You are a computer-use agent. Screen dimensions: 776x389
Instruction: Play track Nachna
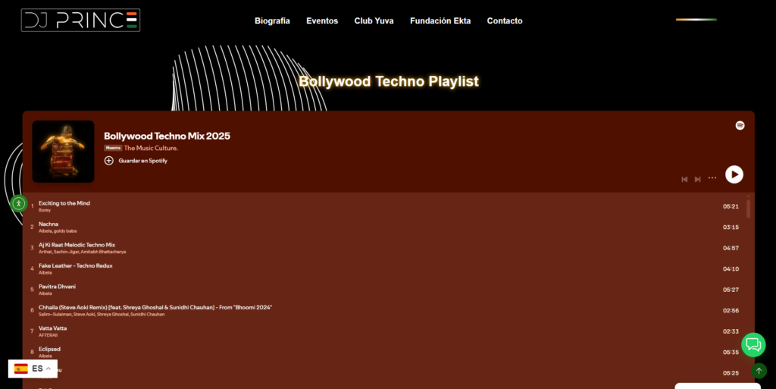point(389,227)
